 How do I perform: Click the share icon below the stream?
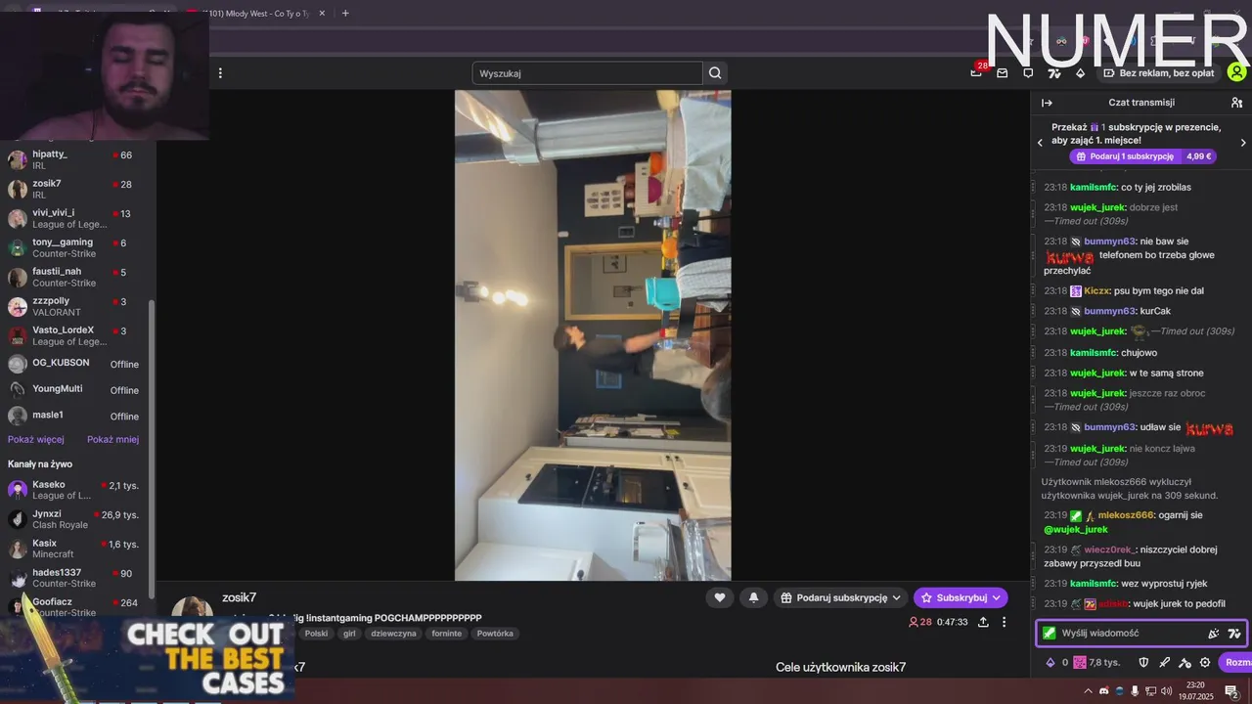click(x=983, y=622)
